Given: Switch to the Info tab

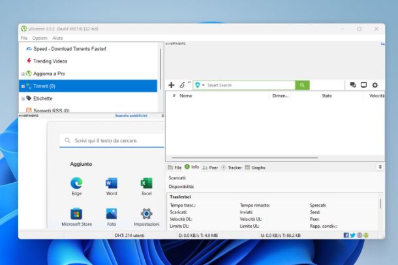Looking at the screenshot, I should tap(192, 167).
